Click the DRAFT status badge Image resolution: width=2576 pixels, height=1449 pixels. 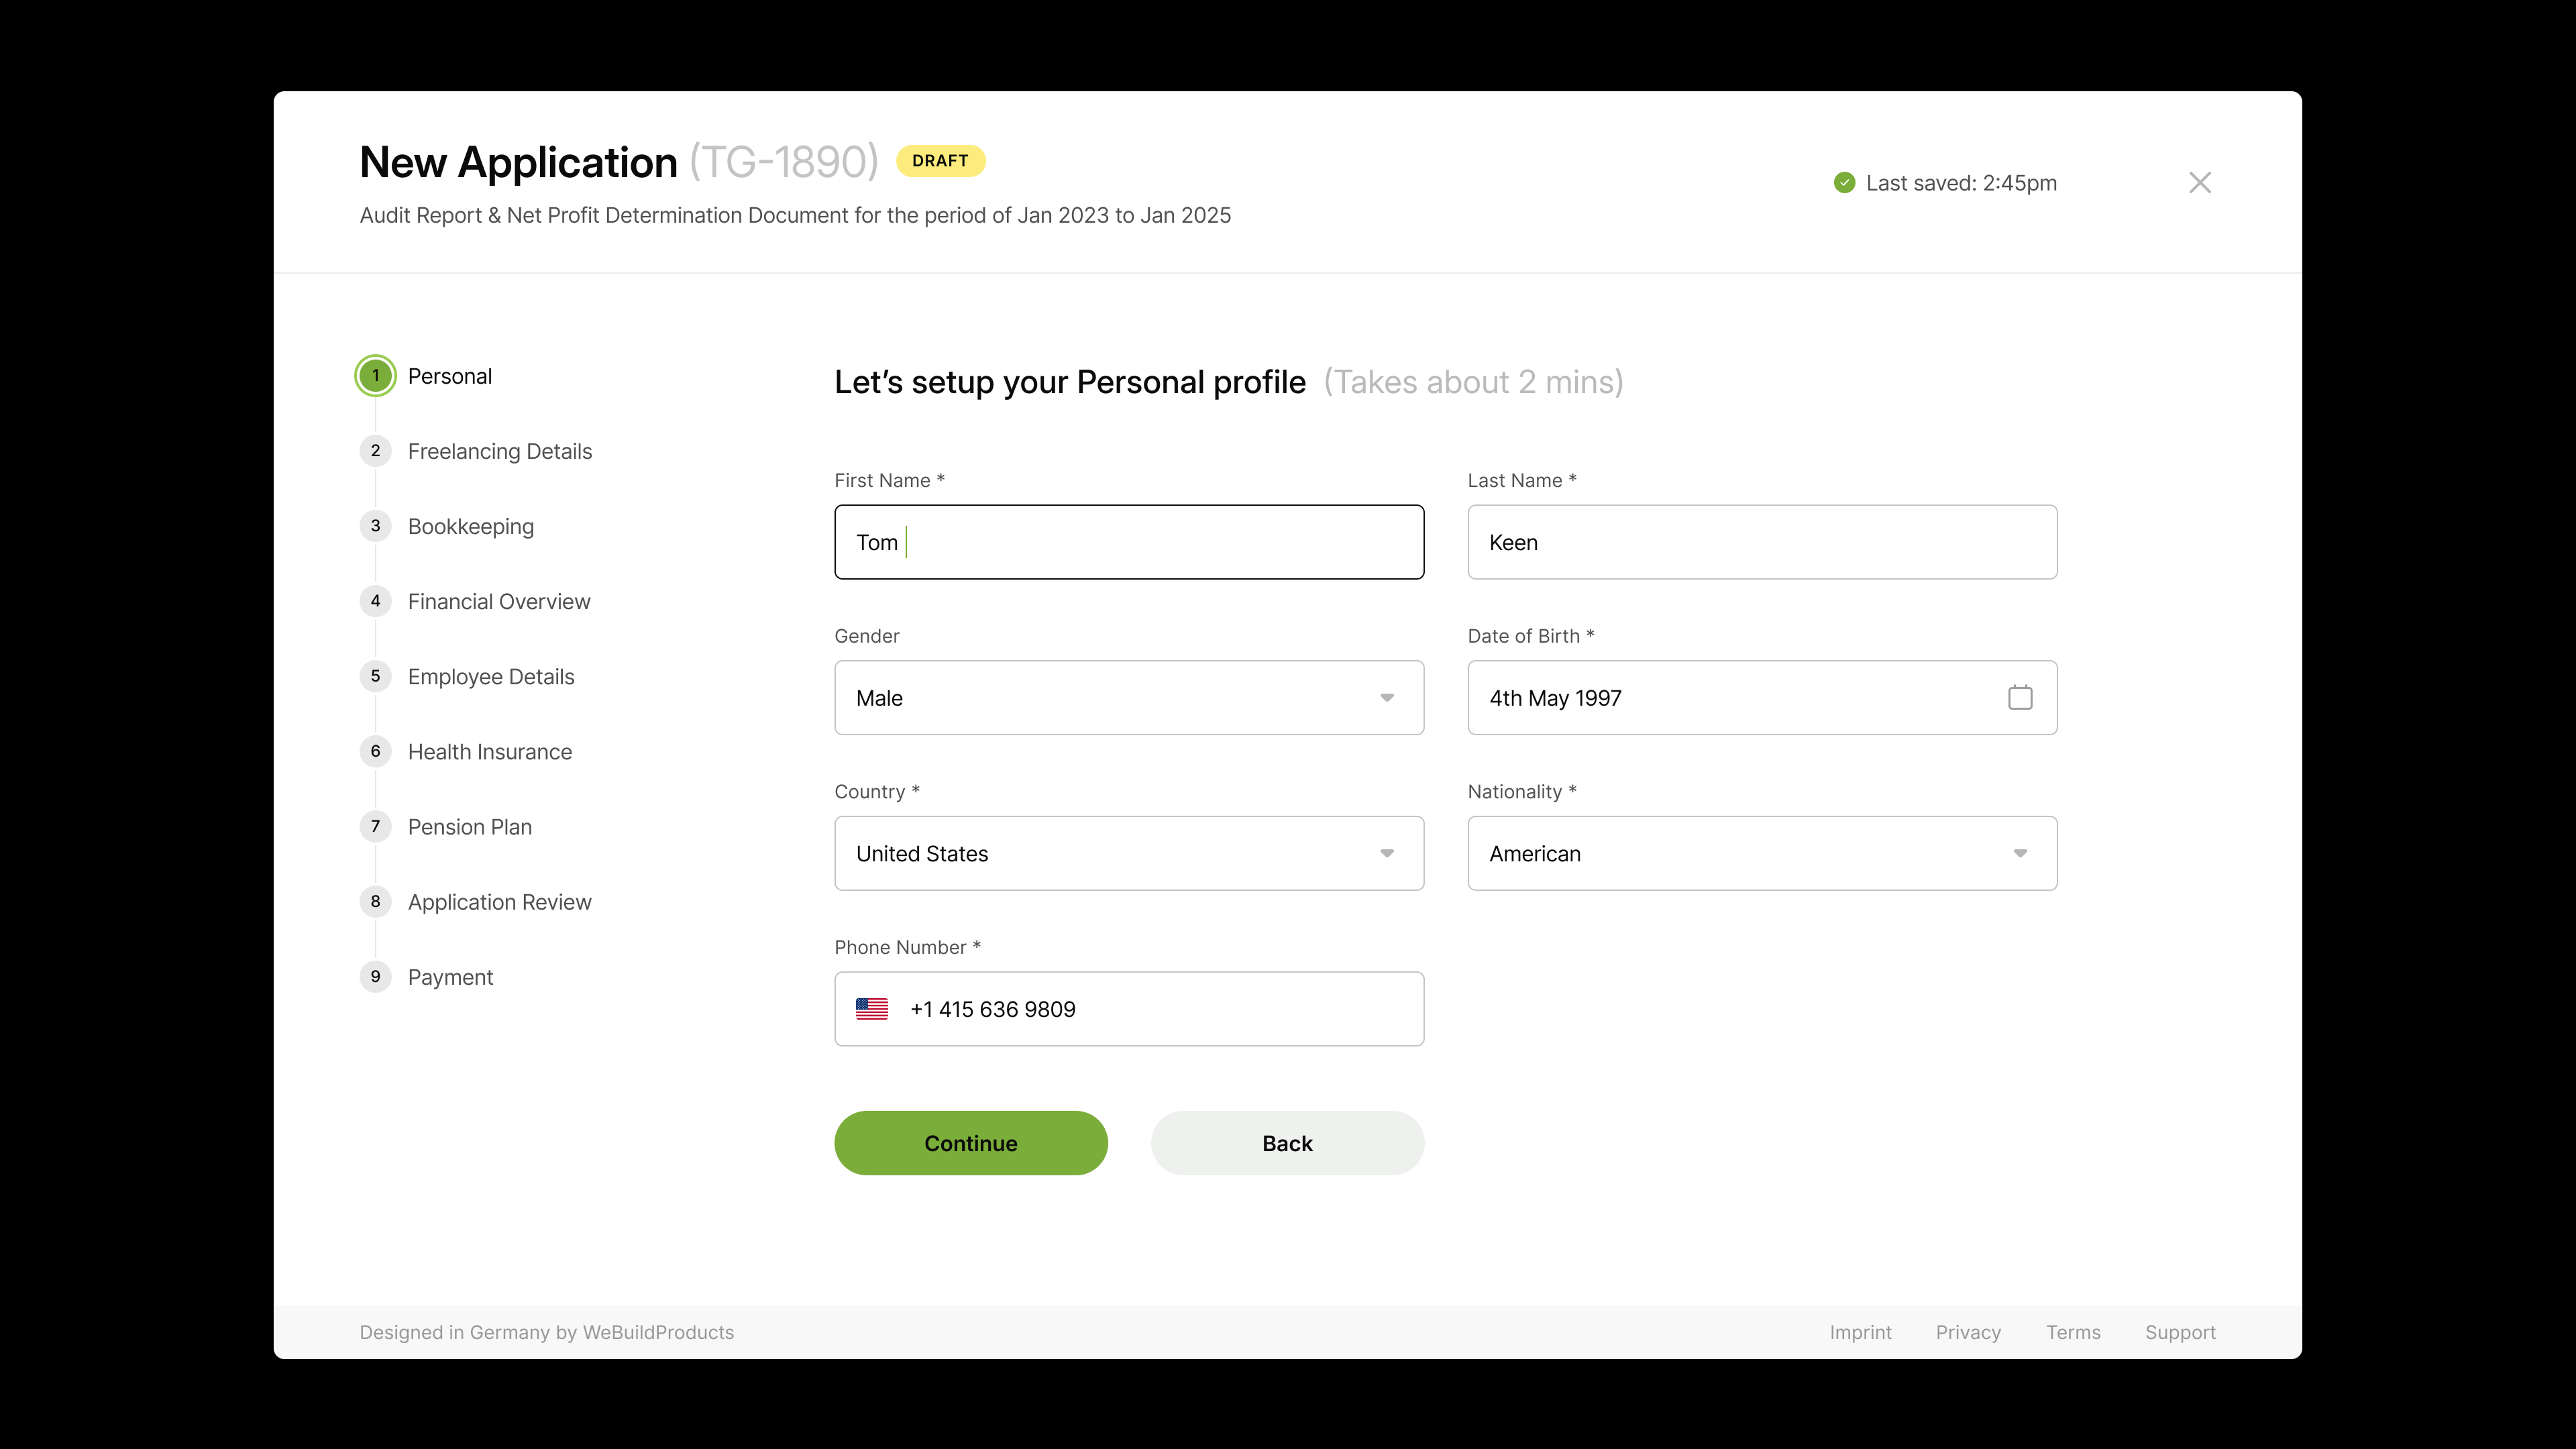click(x=940, y=161)
